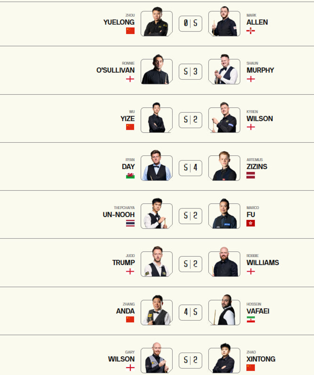Open Shaun Murphy's player name link
314x375 pixels.
pyautogui.click(x=260, y=70)
